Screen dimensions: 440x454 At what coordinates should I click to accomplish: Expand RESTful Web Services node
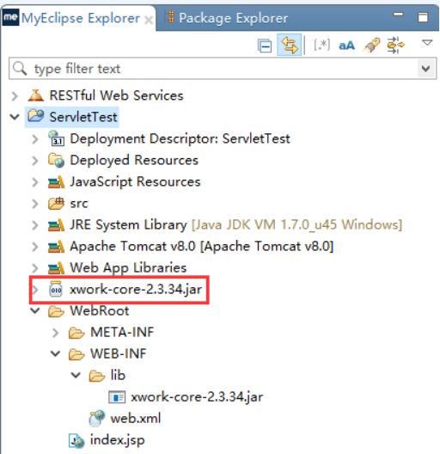tap(15, 95)
